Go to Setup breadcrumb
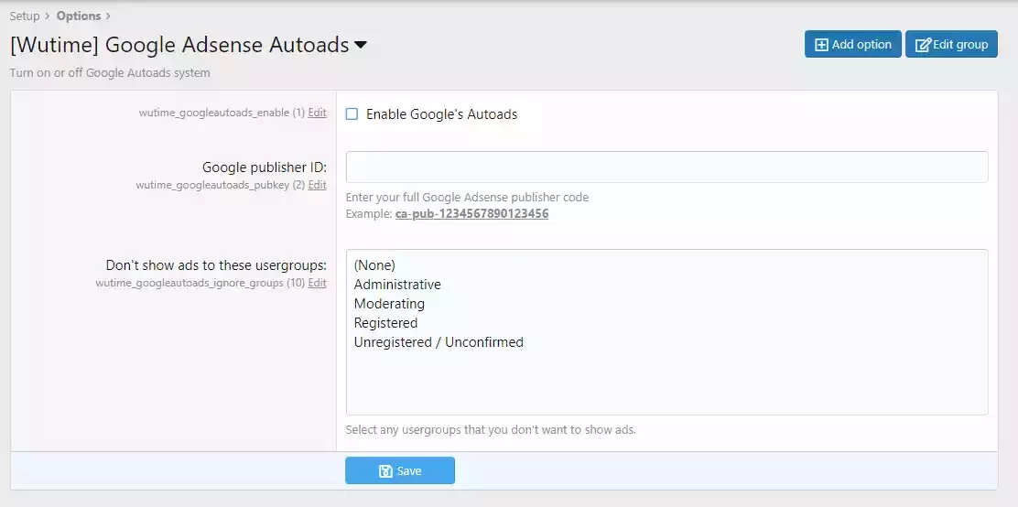 25,16
